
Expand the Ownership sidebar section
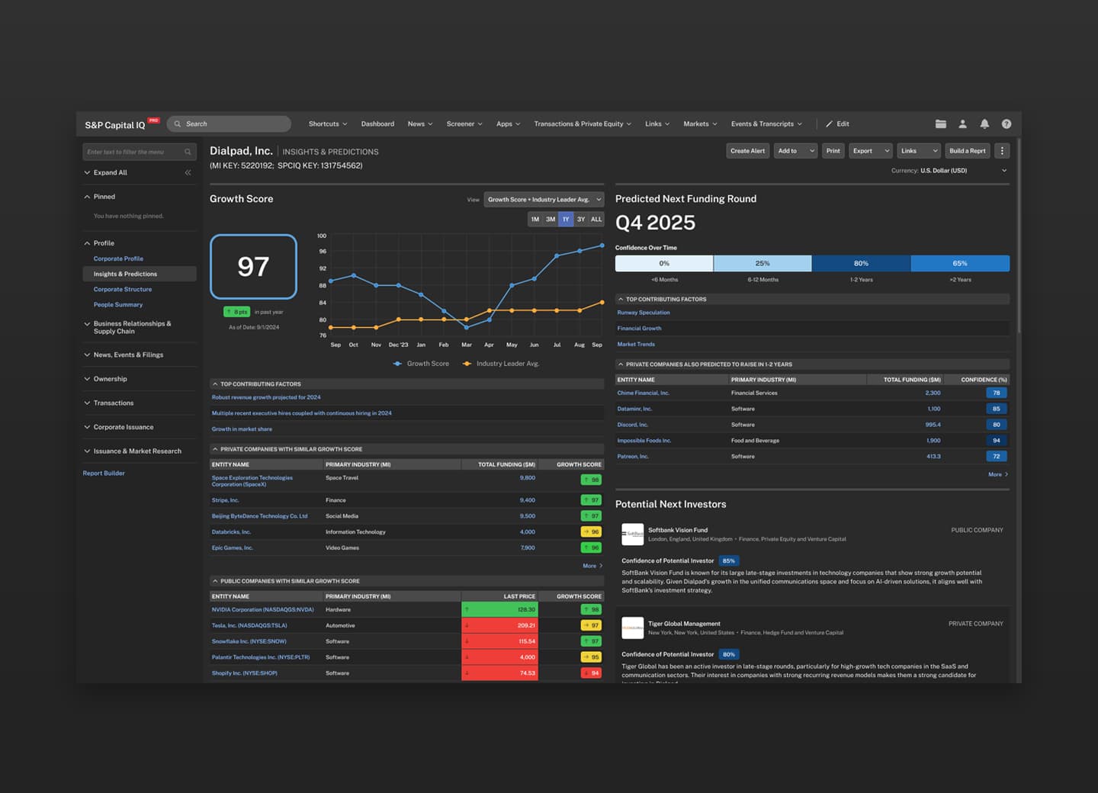coord(111,379)
